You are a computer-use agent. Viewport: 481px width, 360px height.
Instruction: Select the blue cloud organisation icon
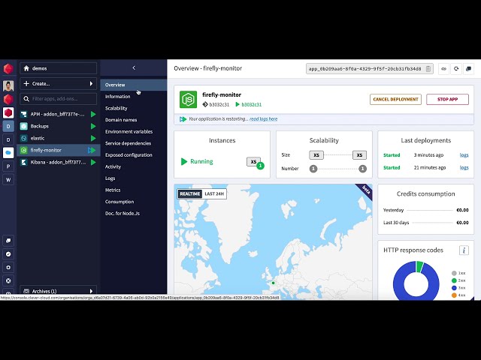[8, 152]
